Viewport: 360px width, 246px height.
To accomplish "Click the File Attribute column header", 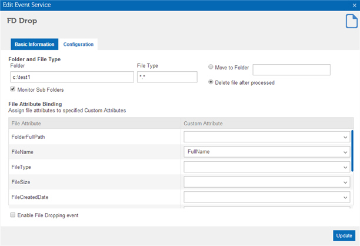I will click(95, 124).
